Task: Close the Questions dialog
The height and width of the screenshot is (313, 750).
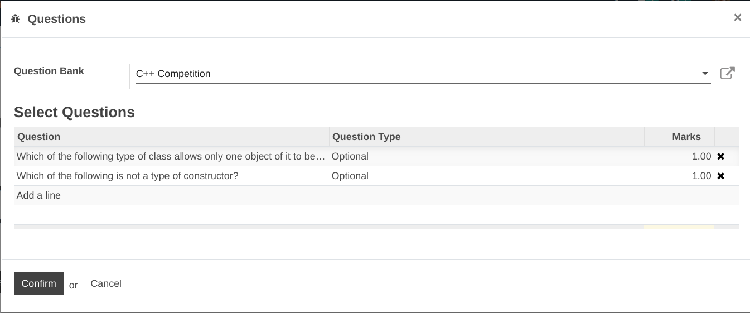Action: click(x=737, y=18)
